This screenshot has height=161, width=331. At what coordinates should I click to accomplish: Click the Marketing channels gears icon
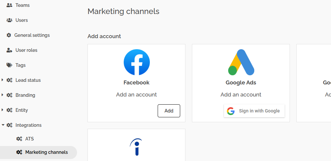pyautogui.click(x=19, y=152)
